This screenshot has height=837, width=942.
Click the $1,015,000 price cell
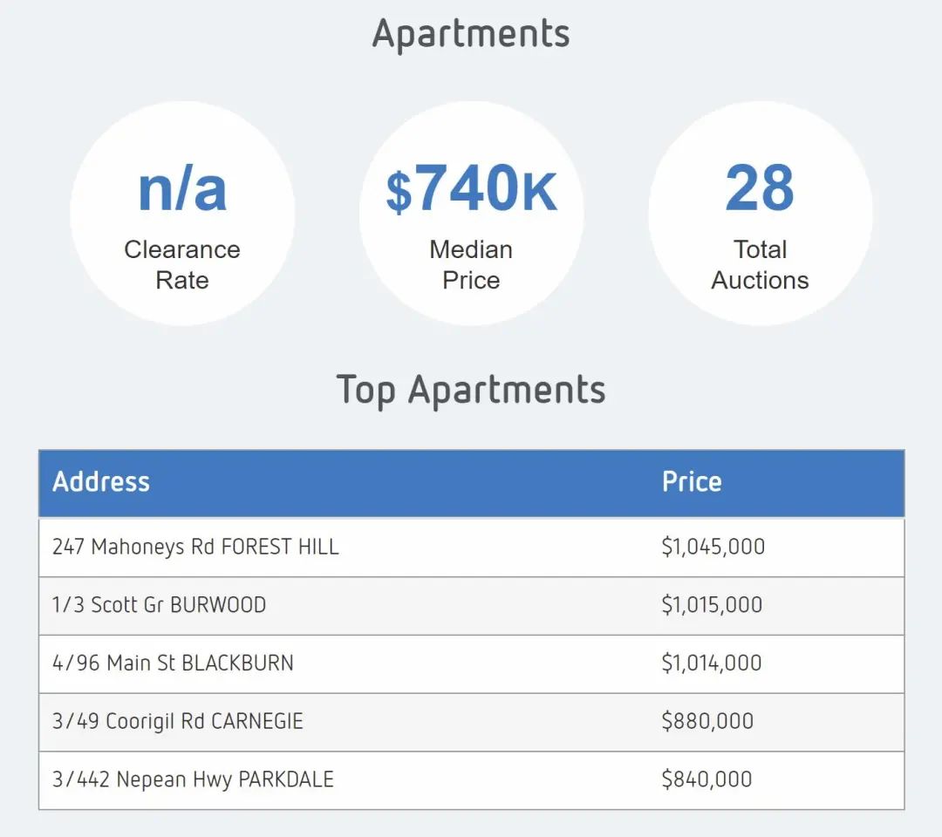(712, 604)
